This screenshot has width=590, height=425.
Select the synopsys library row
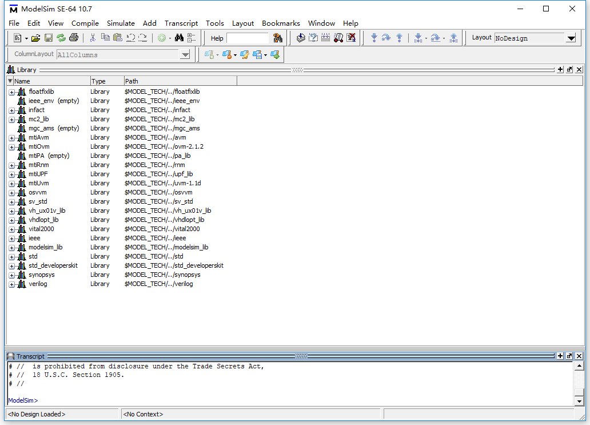42,275
